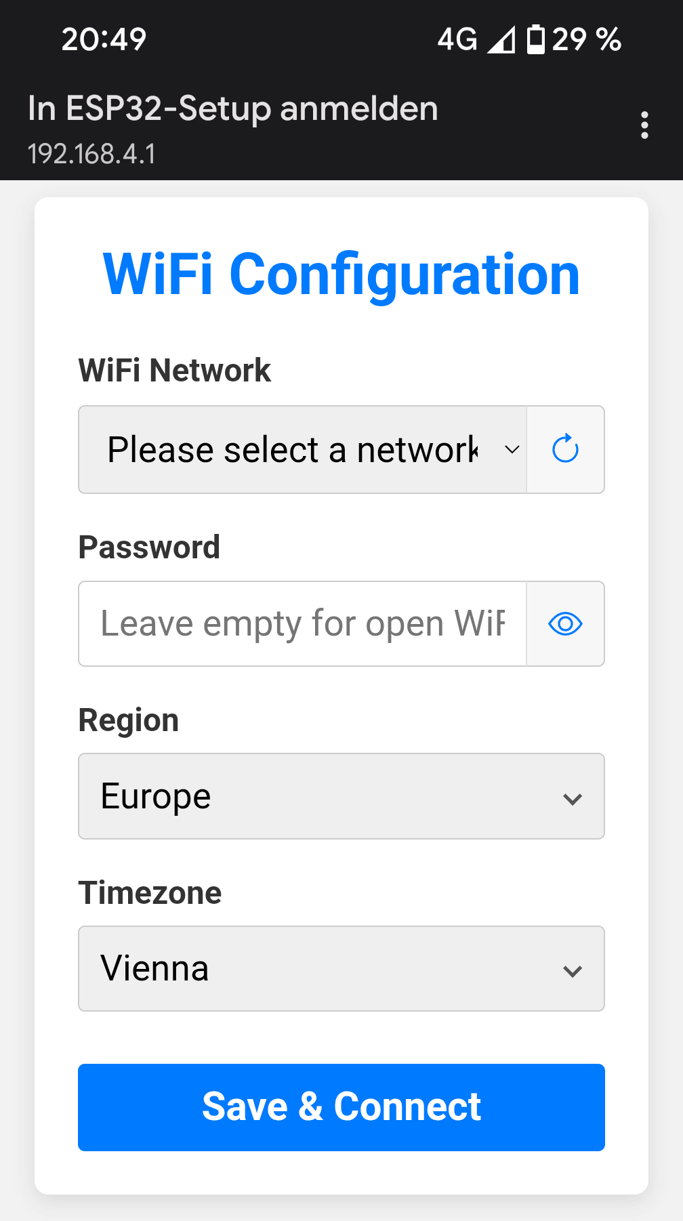Tap the WiFi Configuration heading
This screenshot has width=683, height=1221.
pos(341,274)
